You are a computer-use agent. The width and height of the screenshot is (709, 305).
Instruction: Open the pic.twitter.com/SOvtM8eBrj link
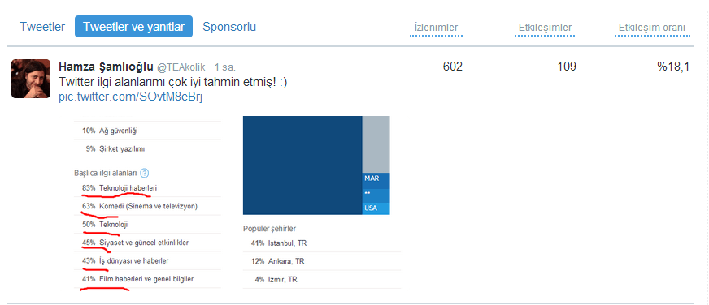[x=131, y=97]
